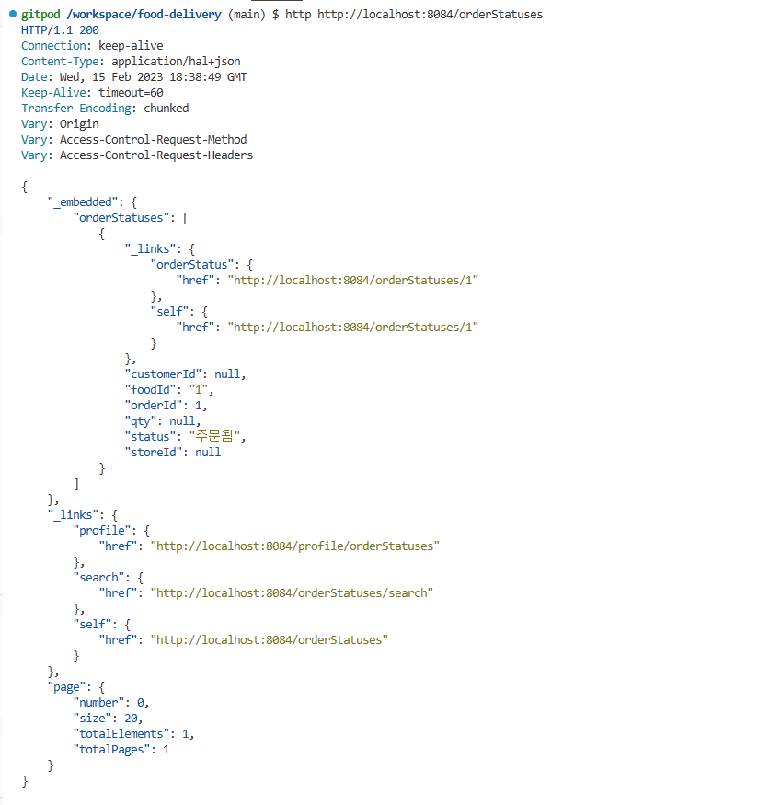Viewport: 758px width, 805px height.
Task: Click the 'qty': null entry
Action: [x=163, y=421]
